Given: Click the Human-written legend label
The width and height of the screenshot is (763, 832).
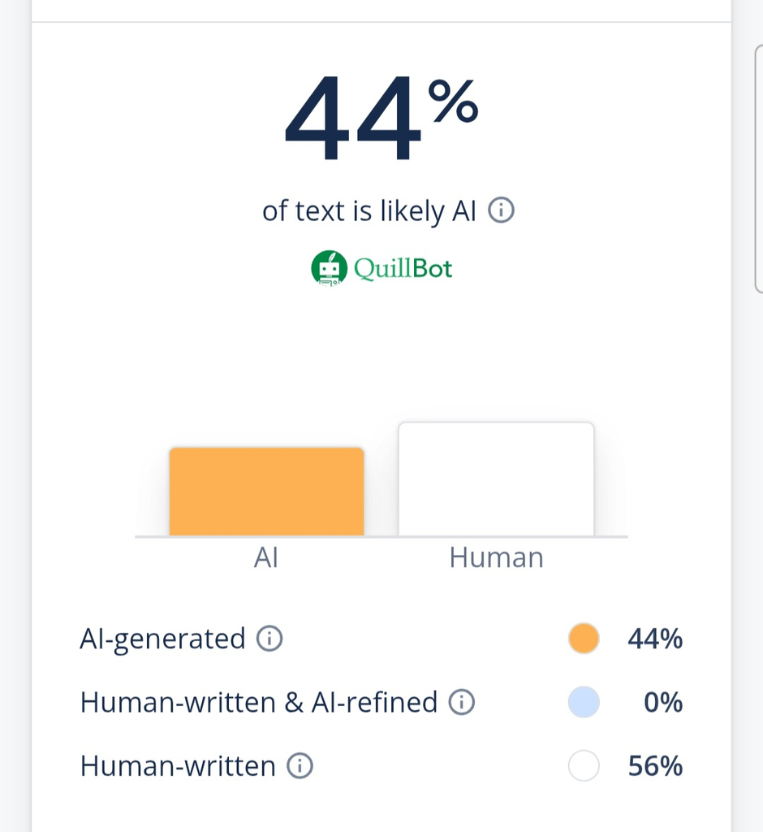Looking at the screenshot, I should [x=178, y=765].
